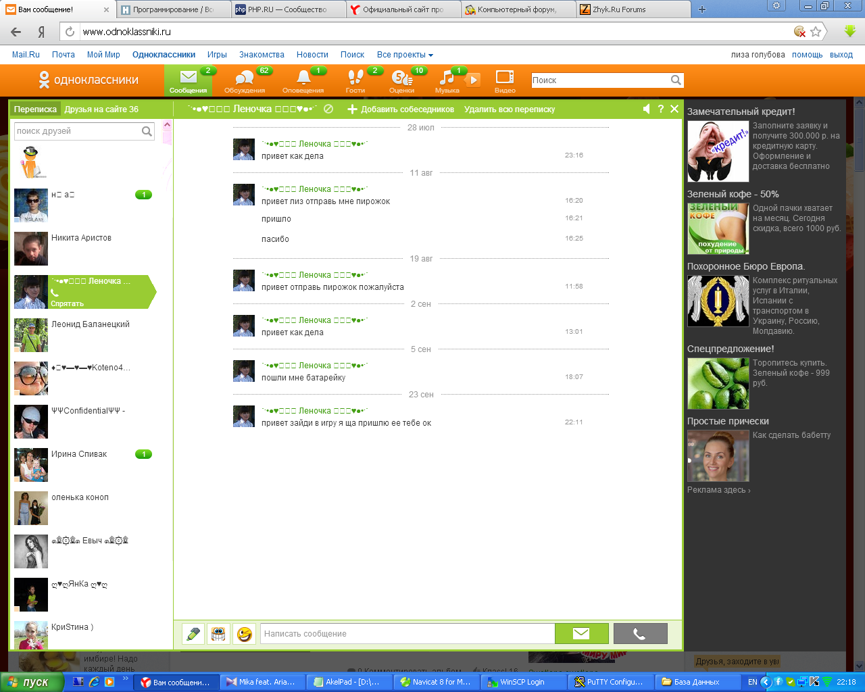The width and height of the screenshot is (865, 692).
Task: Open the smiley emoticon picker
Action: click(x=244, y=634)
